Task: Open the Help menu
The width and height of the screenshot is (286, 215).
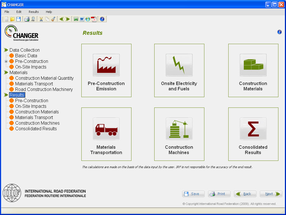Action: click(x=49, y=12)
